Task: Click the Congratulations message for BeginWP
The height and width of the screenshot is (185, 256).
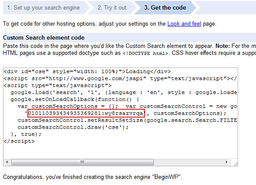Action: 92,177
